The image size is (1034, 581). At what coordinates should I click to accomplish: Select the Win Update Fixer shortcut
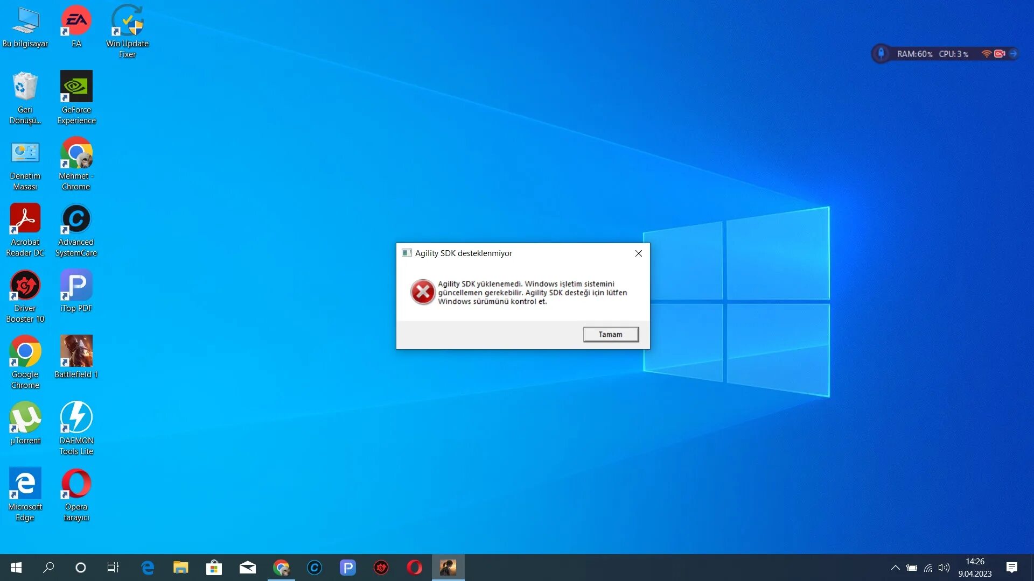(x=127, y=22)
